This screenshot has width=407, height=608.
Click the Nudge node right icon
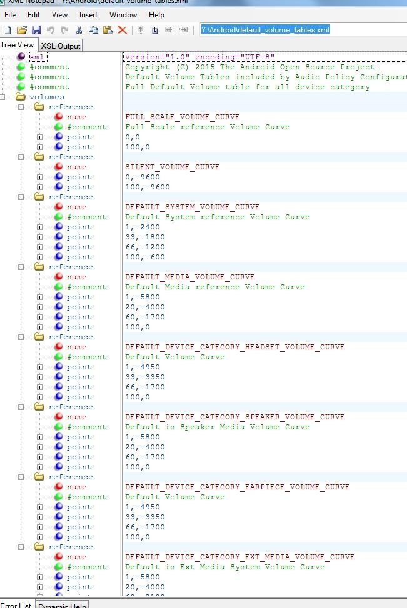pyautogui.click(x=183, y=30)
